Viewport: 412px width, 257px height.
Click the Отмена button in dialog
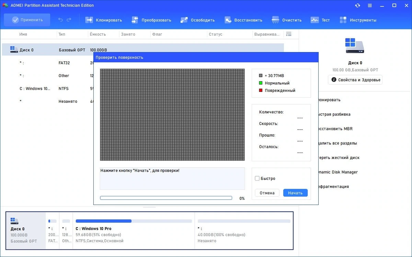(267, 193)
